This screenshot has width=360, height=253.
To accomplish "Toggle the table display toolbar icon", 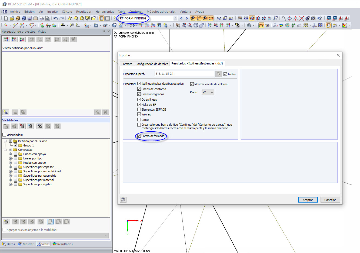I will [x=107, y=18].
